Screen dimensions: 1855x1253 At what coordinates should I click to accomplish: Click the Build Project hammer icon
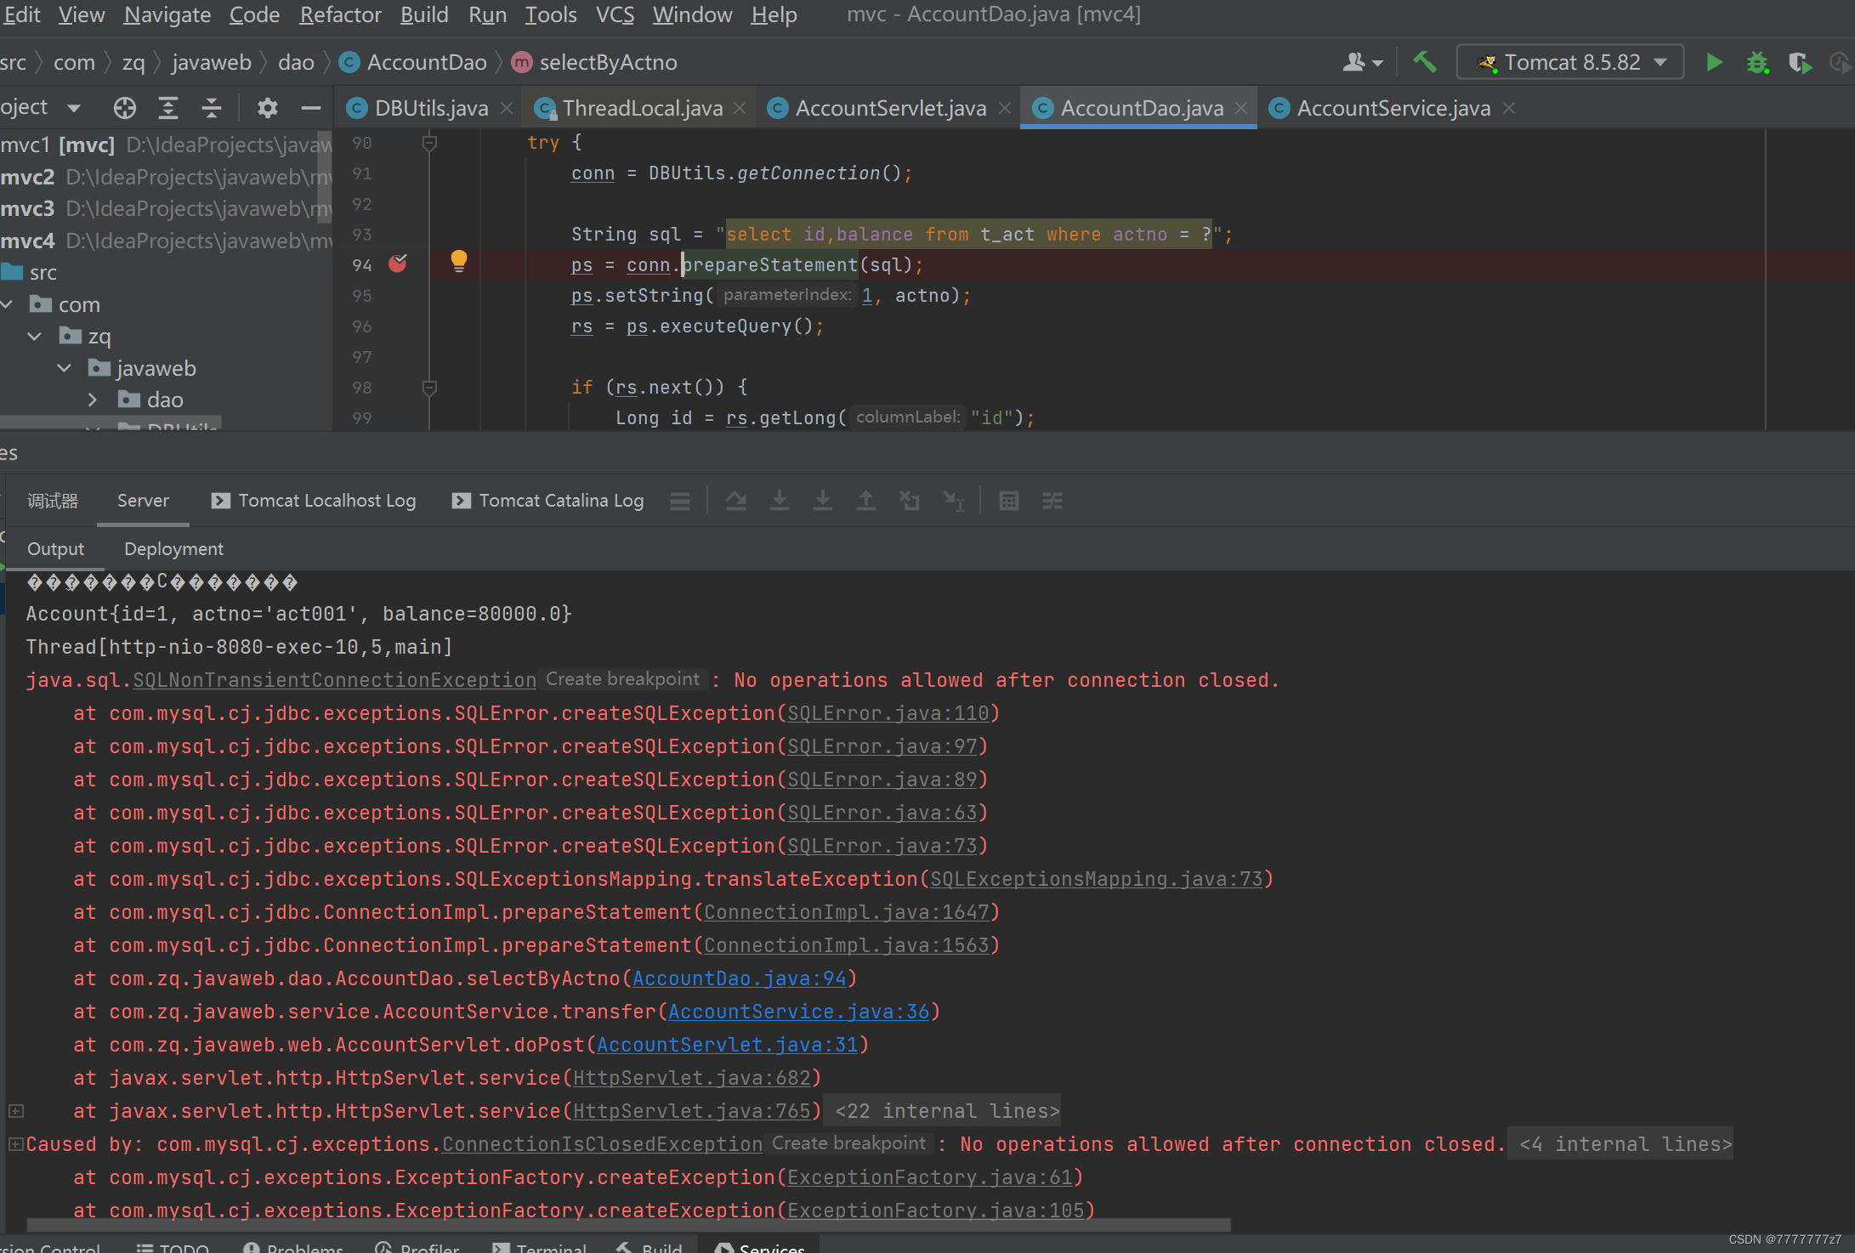(x=1425, y=61)
